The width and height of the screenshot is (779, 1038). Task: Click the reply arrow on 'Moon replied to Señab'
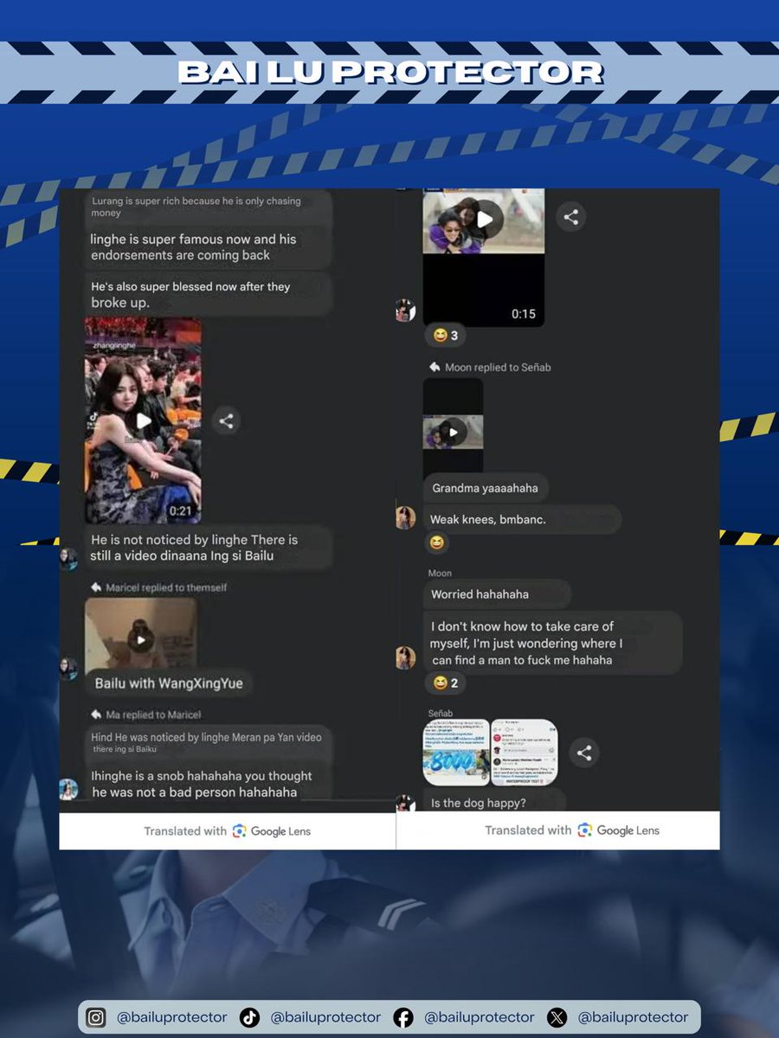coord(435,367)
